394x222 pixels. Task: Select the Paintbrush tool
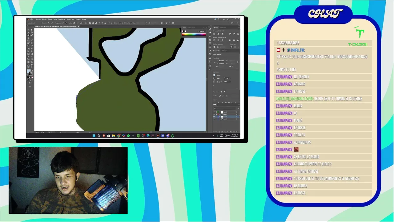32,40
